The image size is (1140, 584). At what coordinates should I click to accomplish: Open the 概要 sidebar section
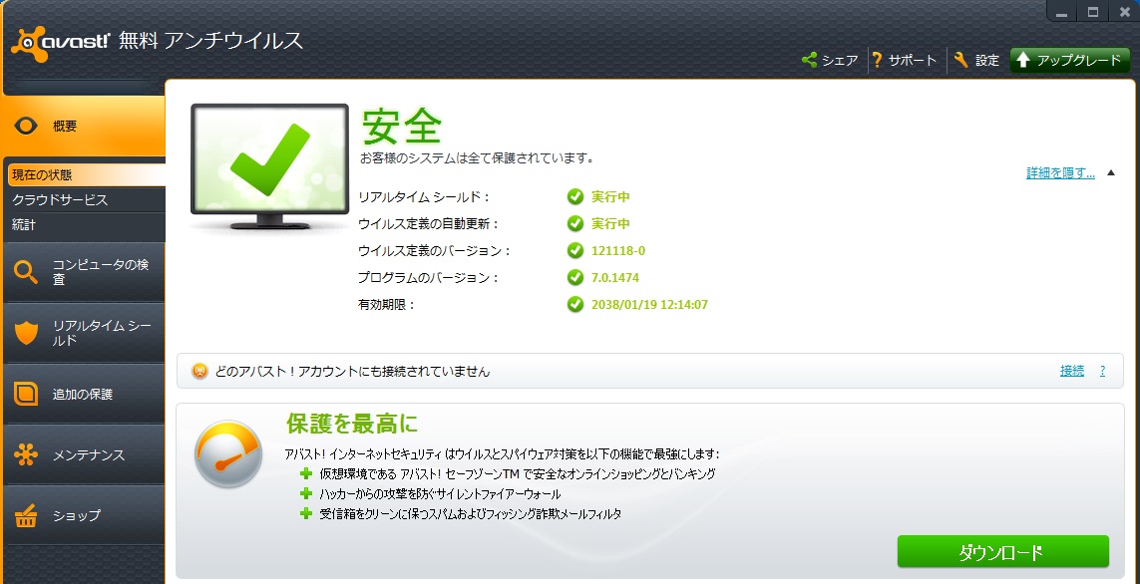coord(84,127)
